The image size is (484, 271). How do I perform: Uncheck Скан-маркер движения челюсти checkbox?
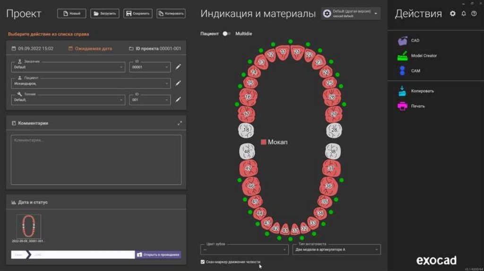pos(202,262)
